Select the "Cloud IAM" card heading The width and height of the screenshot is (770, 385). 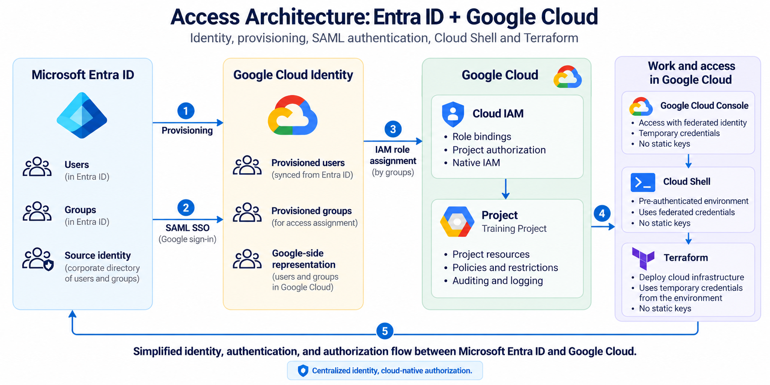click(498, 114)
